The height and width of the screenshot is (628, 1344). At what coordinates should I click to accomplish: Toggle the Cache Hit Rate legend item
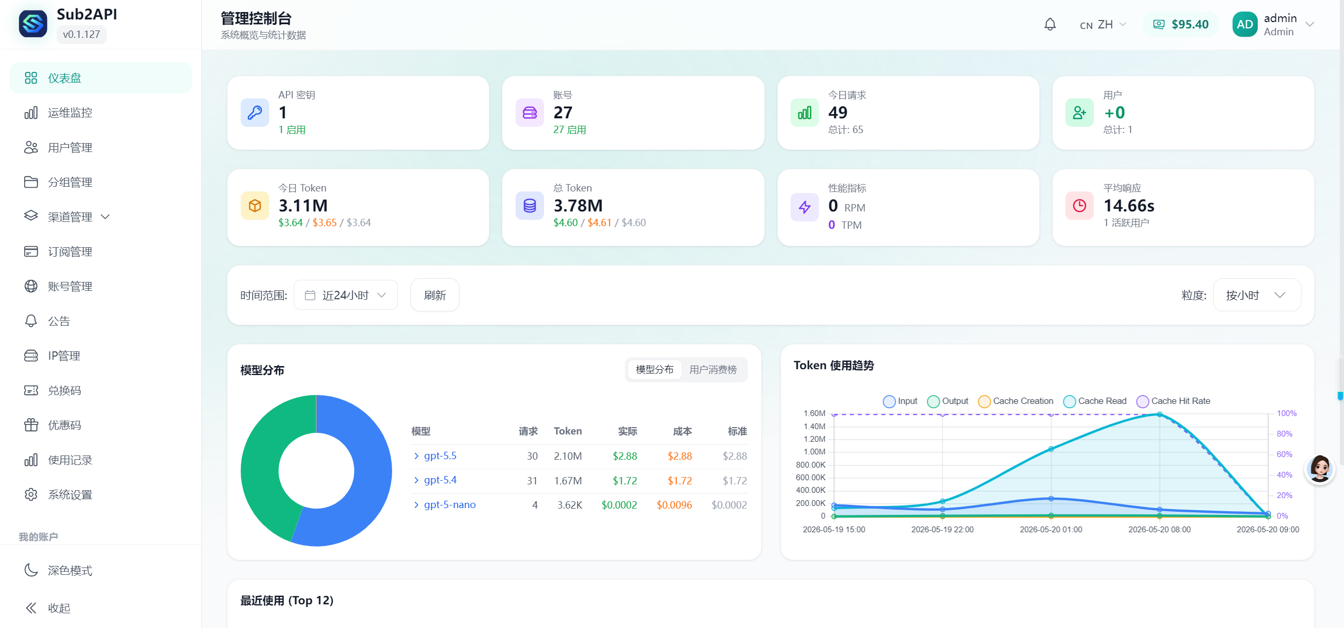pyautogui.click(x=1173, y=401)
